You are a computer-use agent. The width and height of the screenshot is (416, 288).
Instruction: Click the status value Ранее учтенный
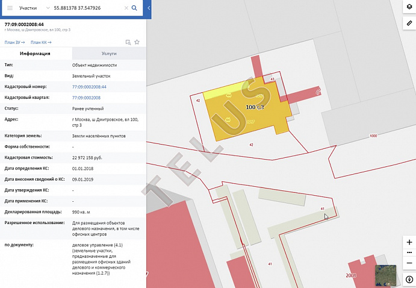(x=88, y=108)
